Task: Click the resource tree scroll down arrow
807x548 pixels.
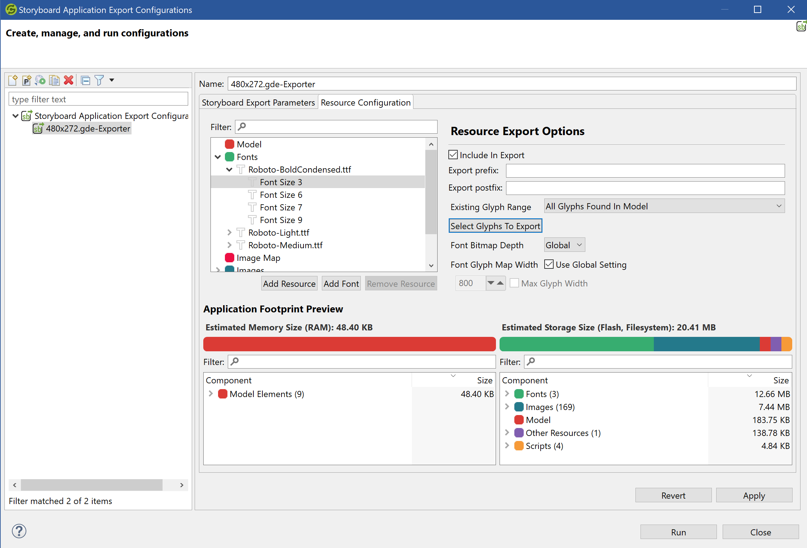Action: (x=431, y=266)
